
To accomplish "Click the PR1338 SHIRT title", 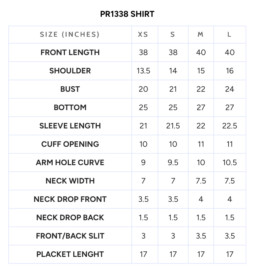I will (127, 14).
